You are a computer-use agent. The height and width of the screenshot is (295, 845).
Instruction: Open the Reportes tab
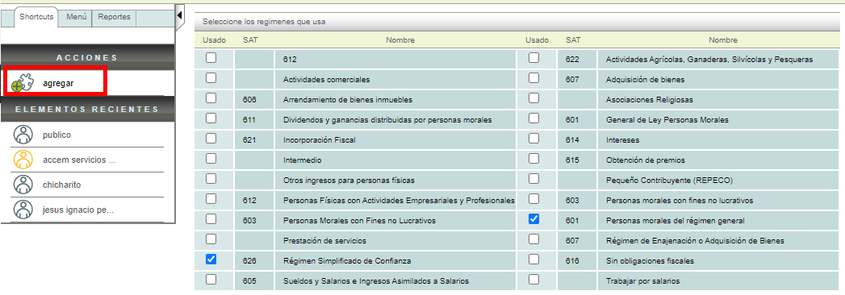[115, 17]
